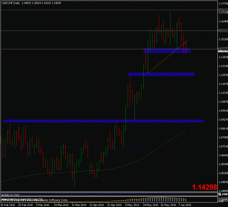
Task: Click the 1.06650 price axis label
Action: [x=223, y=155]
